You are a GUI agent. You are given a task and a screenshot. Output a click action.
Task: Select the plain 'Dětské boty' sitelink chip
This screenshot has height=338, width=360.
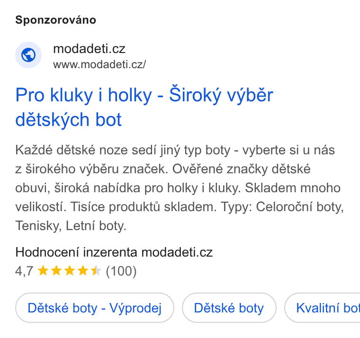(x=229, y=308)
